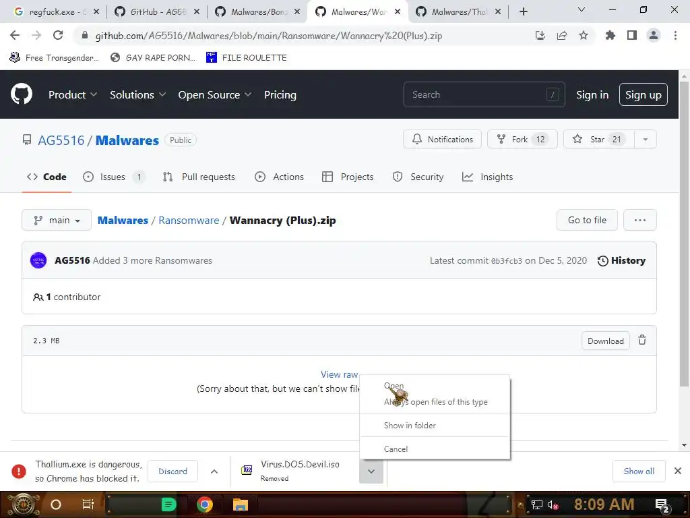This screenshot has height=518, width=690.
Task: Click the Sign in link
Action: [x=592, y=94]
